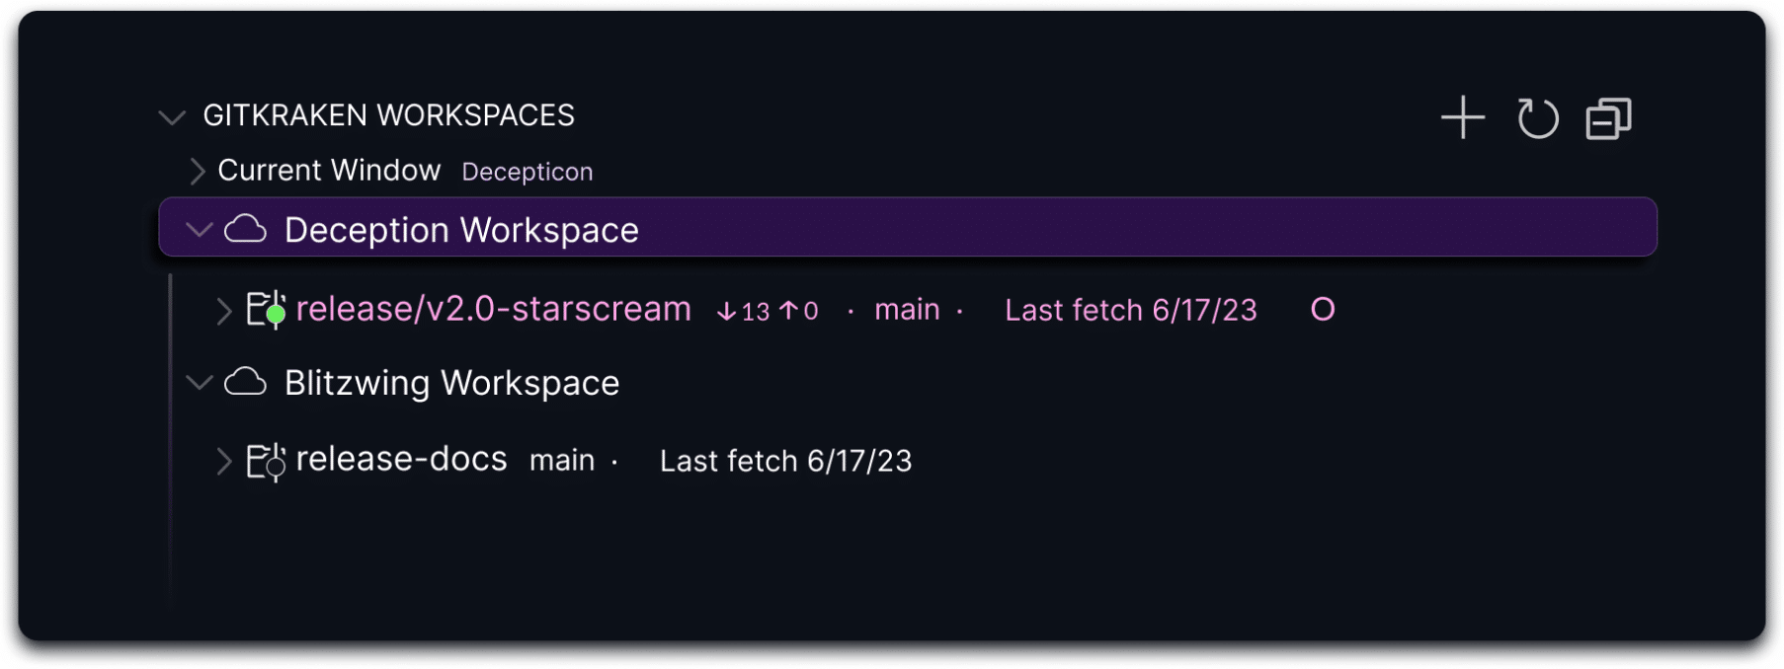Screen dimensions: 1784x669
Task: Click the pink circle indicator on starscream row
Action: pos(1323,310)
